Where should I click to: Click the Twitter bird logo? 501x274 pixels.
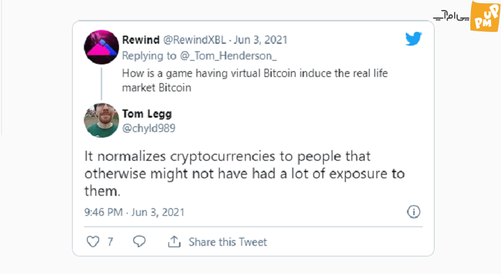tap(413, 39)
